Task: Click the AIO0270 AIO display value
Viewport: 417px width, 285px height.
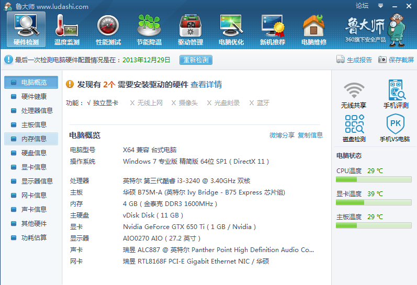Action: (x=162, y=238)
